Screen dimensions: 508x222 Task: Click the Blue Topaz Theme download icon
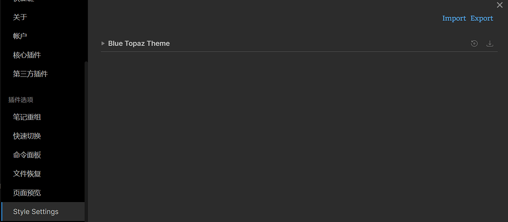(x=490, y=44)
